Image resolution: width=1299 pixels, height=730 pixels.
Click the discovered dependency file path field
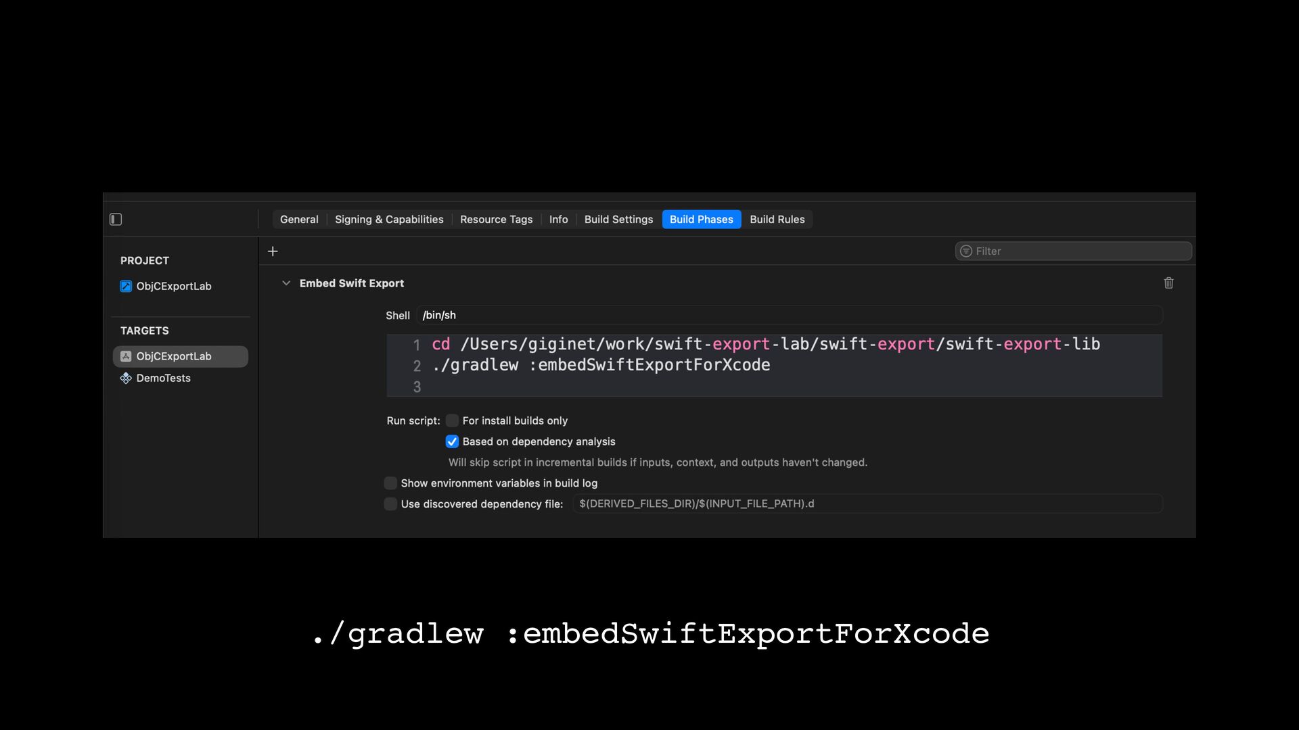pos(866,504)
